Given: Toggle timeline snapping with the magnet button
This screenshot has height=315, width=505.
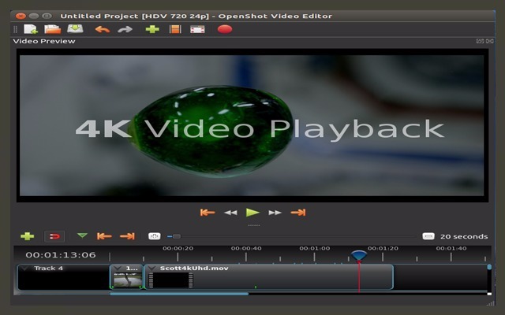Looking at the screenshot, I should tap(54, 235).
